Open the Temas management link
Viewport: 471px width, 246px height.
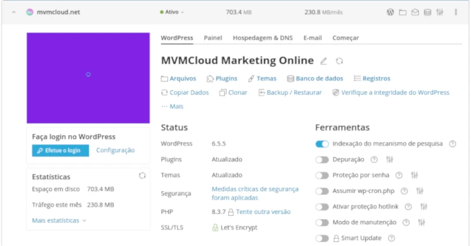point(262,79)
